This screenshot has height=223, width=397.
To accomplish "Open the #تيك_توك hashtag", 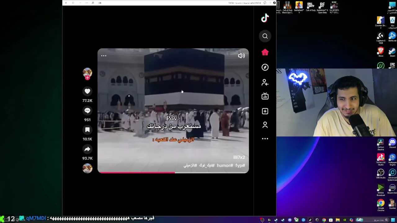I will [207, 165].
